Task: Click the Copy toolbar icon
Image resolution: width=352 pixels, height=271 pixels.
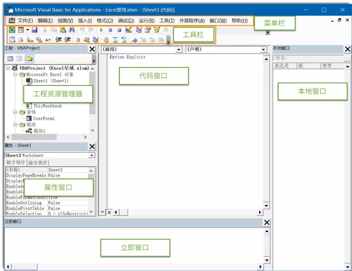Action: pyautogui.click(x=54, y=30)
